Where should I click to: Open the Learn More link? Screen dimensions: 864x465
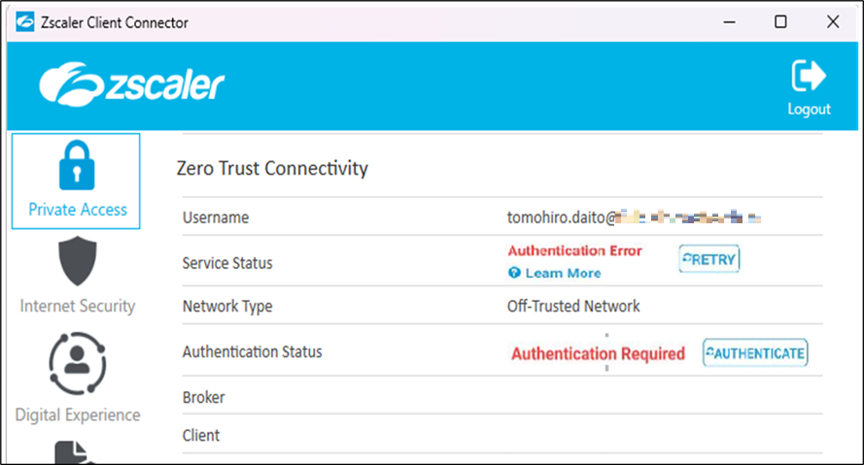point(563,273)
